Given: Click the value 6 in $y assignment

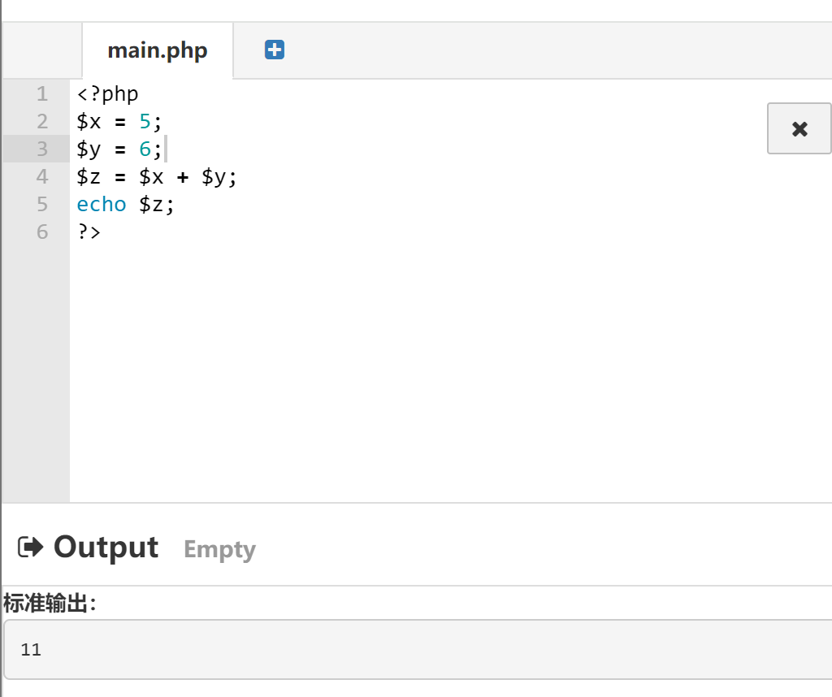Looking at the screenshot, I should point(145,149).
